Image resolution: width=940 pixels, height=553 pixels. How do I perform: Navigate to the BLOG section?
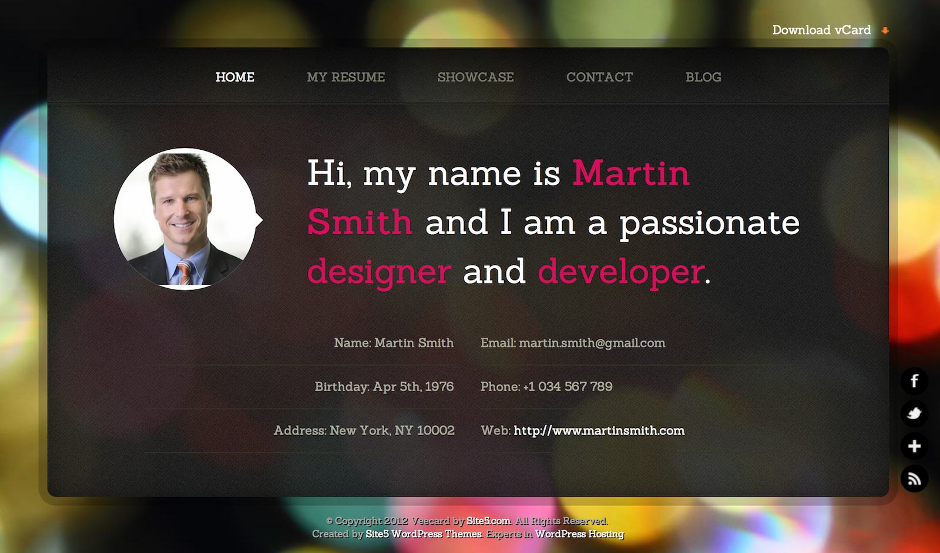pyautogui.click(x=703, y=77)
